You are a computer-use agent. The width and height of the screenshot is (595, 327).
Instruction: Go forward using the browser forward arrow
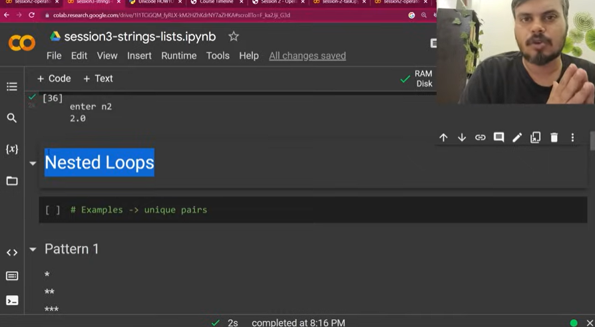coord(19,15)
